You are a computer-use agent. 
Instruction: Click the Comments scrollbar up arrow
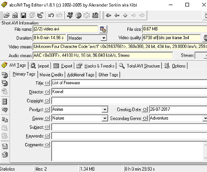(x=205, y=145)
